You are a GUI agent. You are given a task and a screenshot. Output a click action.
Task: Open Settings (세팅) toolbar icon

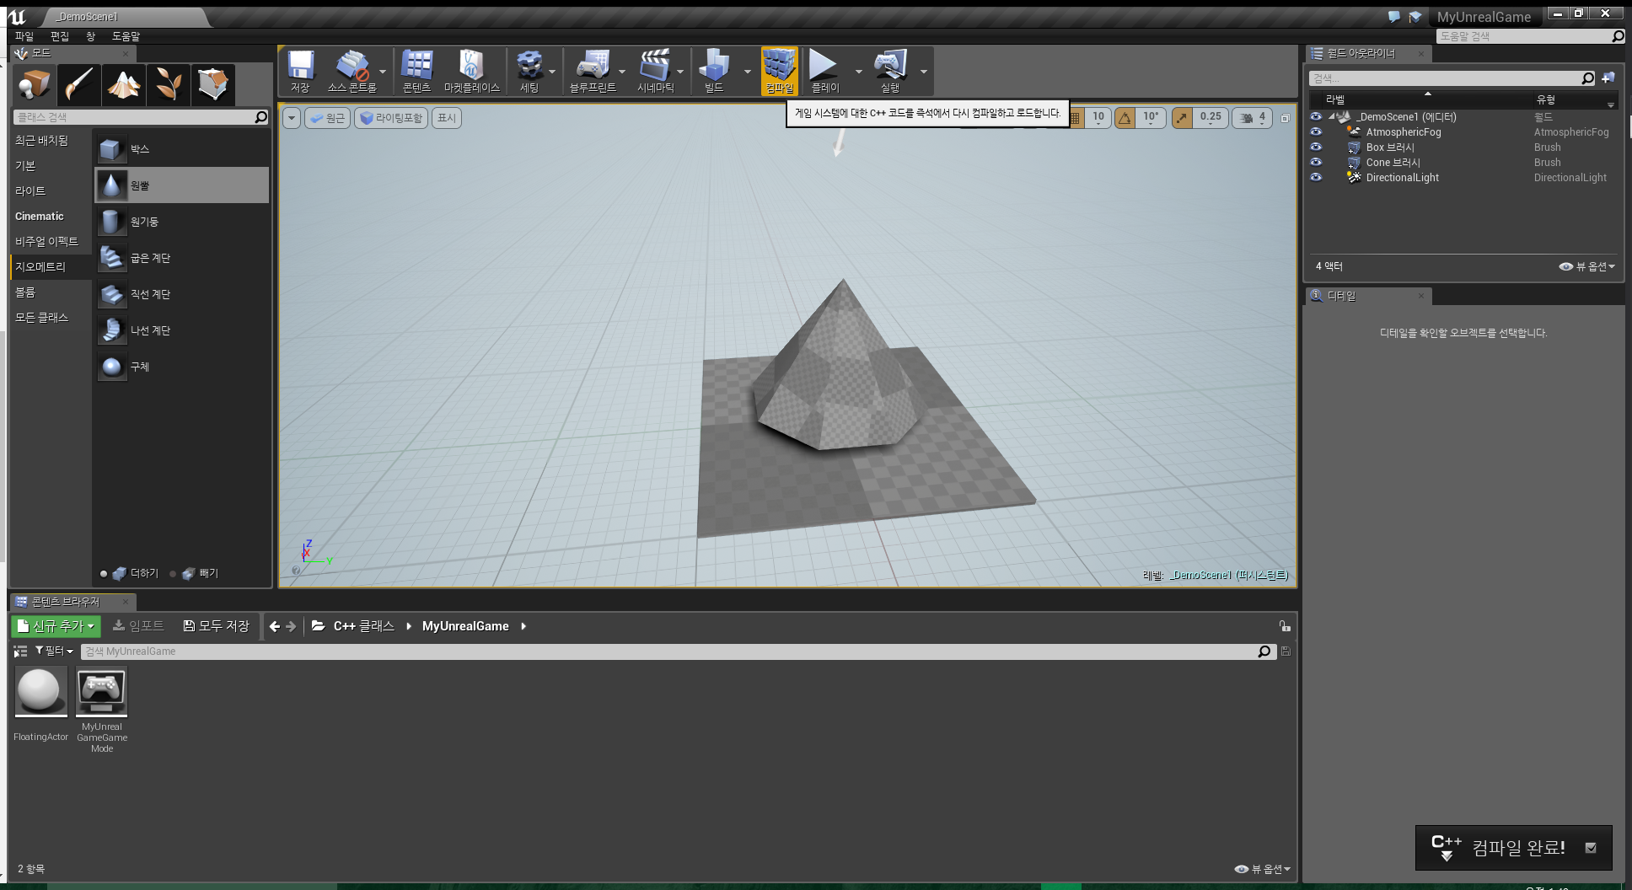(529, 71)
